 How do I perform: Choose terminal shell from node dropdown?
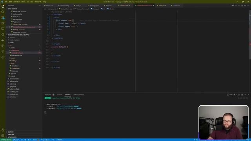pos(230,95)
